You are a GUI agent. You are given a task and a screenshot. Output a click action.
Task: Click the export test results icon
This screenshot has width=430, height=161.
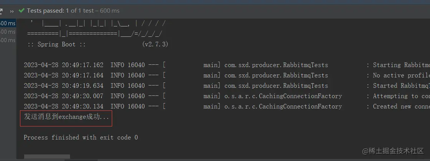(2, 11)
